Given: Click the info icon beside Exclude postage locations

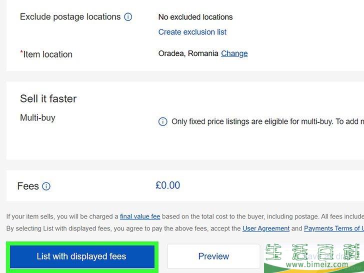Looking at the screenshot, I should click(x=128, y=17).
